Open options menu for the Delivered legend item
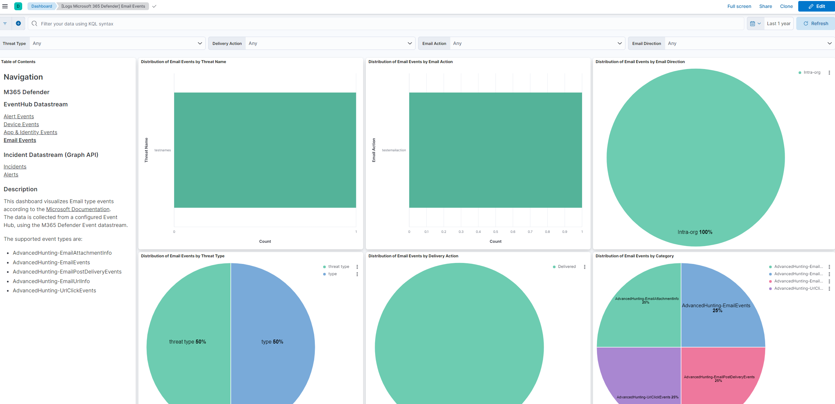Viewport: 835px width, 404px height. [x=584, y=267]
